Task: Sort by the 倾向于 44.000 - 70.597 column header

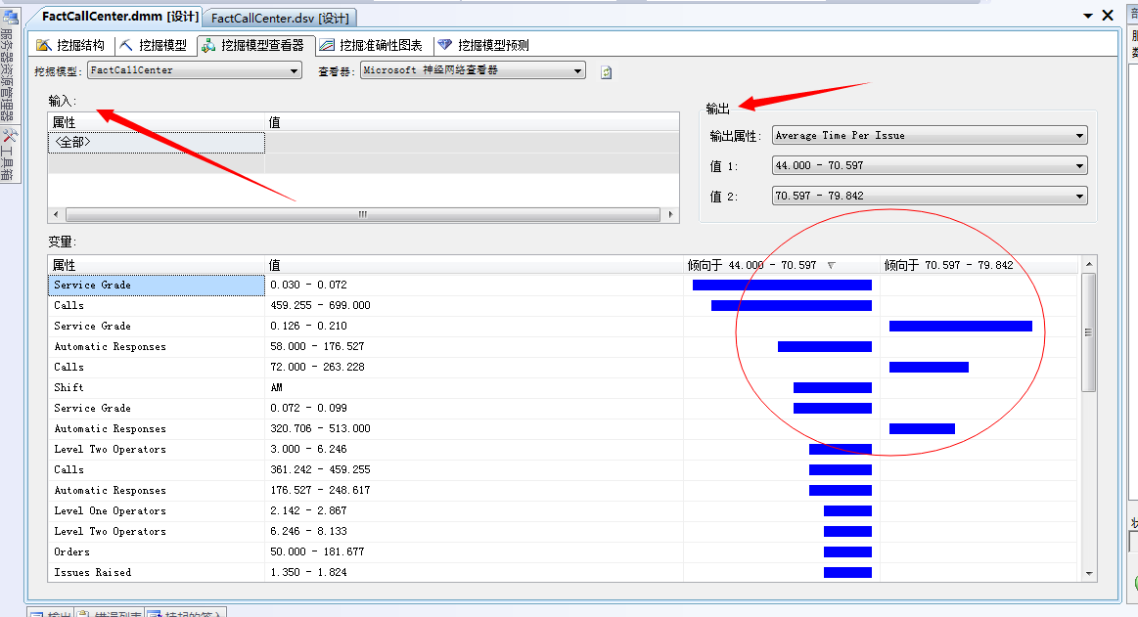Action: pos(782,265)
